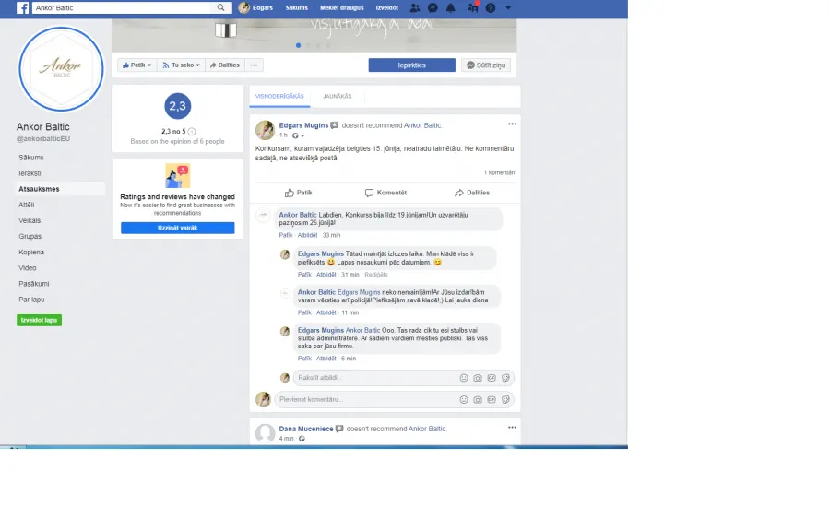The width and height of the screenshot is (830, 518).
Task: Click the Facebook logo icon
Action: click(22, 8)
